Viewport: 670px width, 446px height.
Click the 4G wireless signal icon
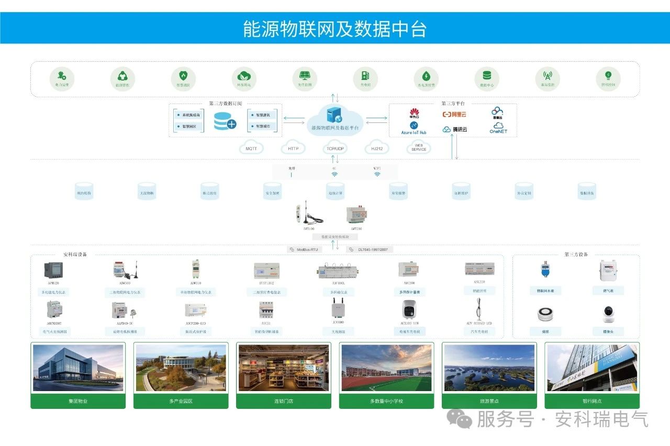(x=334, y=174)
